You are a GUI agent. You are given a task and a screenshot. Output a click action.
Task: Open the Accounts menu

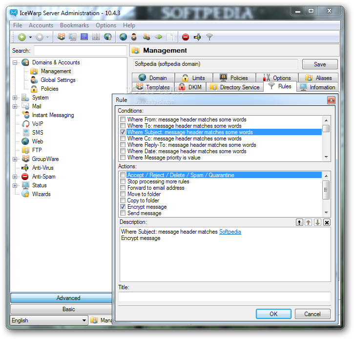tap(41, 25)
